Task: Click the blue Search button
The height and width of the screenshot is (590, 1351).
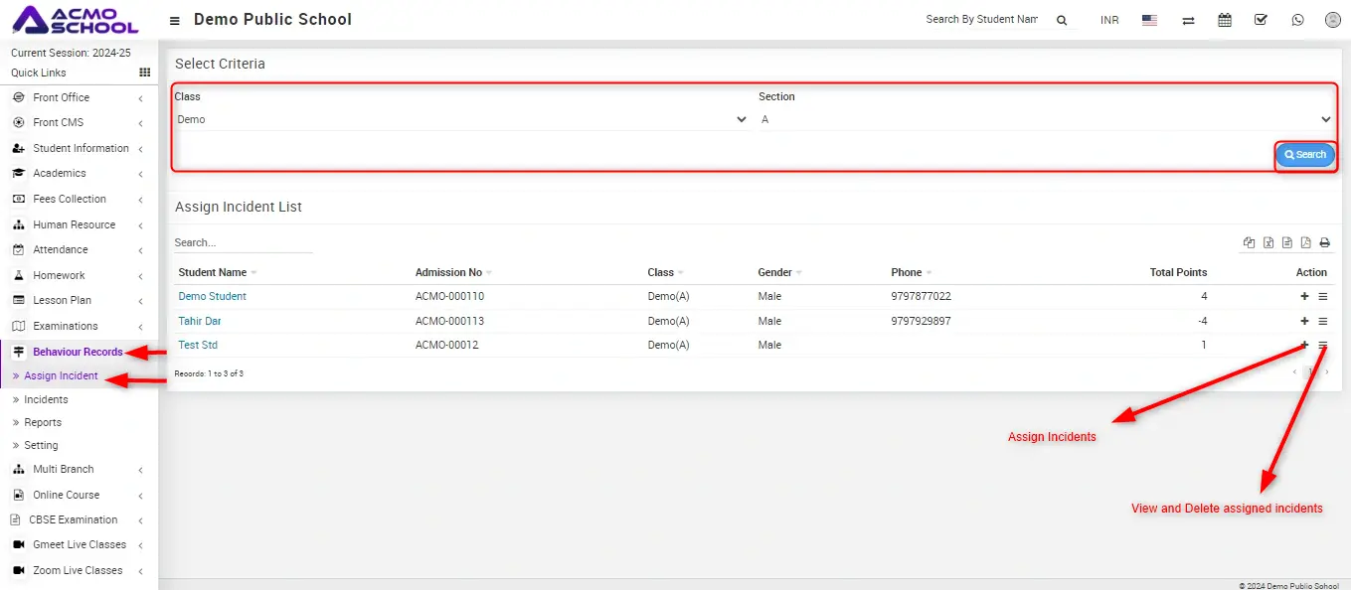Action: (1305, 155)
